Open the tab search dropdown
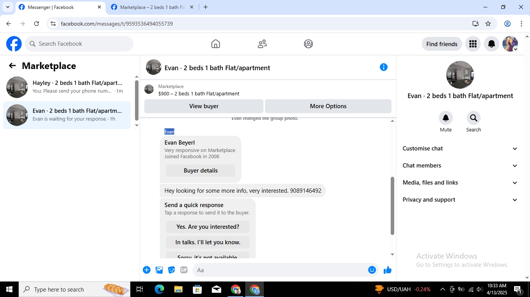The height and width of the screenshot is (297, 530). point(8,7)
